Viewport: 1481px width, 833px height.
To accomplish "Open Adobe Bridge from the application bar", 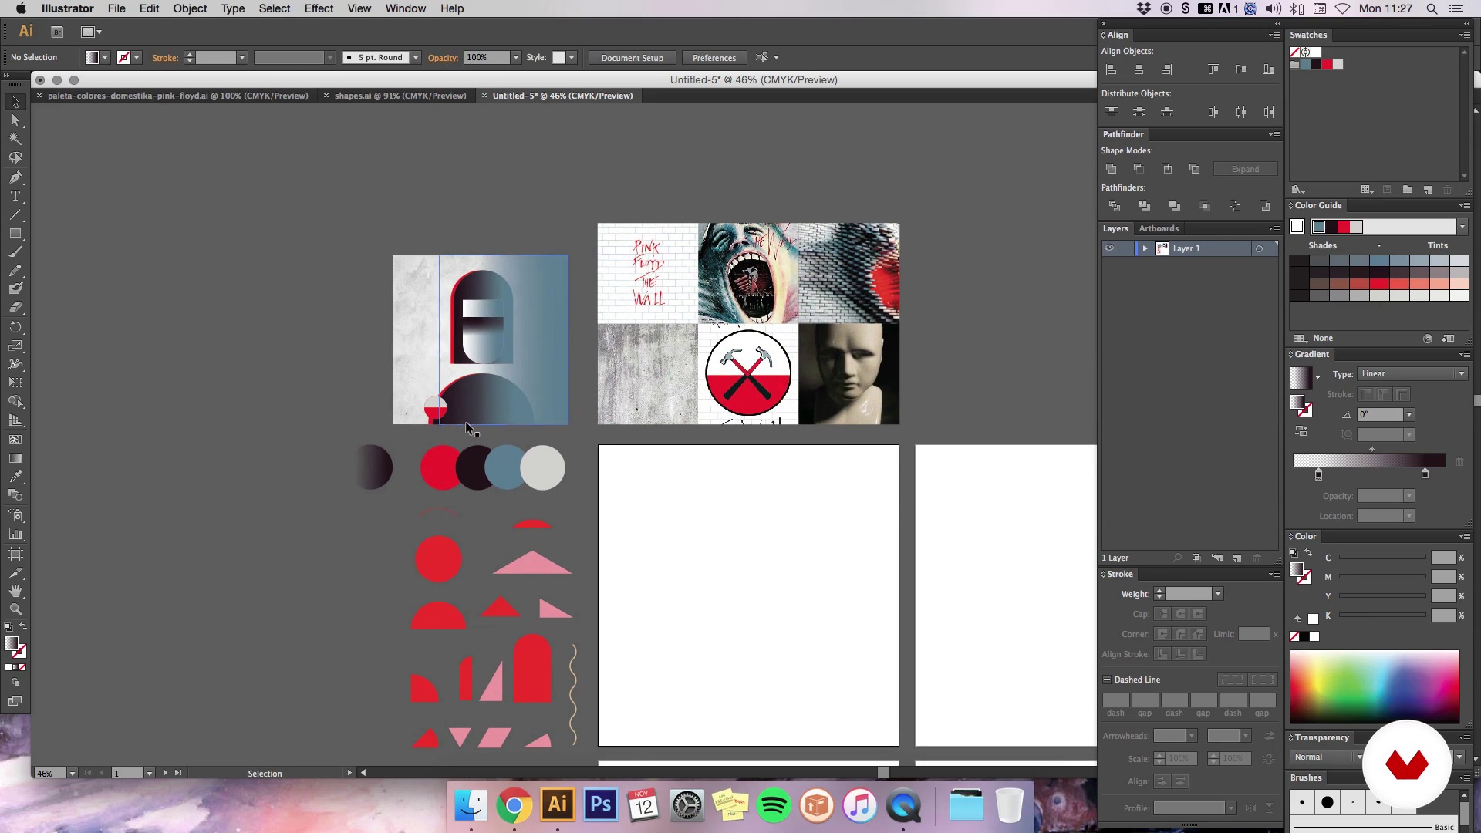I will coord(56,32).
